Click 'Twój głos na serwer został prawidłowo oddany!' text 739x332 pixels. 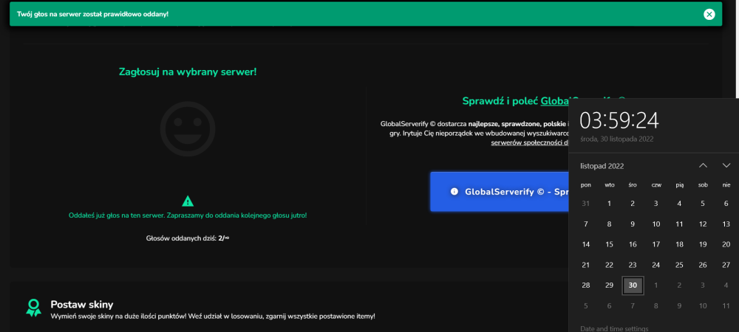click(93, 14)
